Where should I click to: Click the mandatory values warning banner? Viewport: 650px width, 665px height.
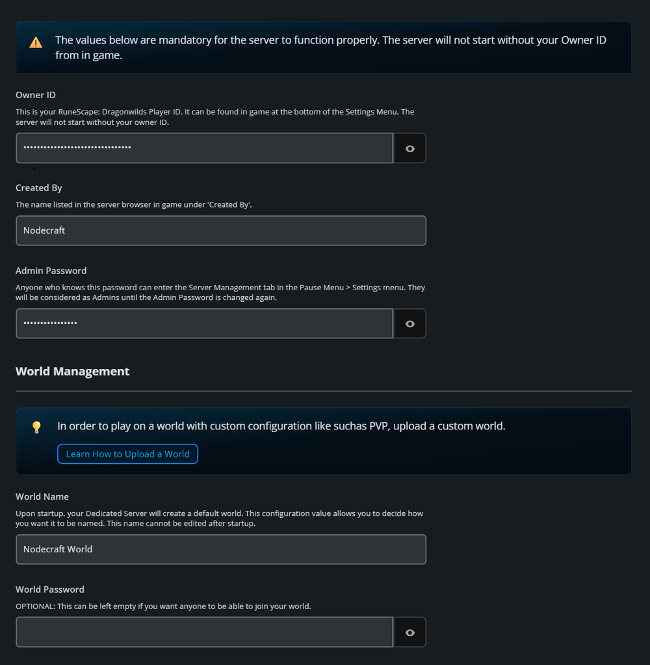click(323, 47)
